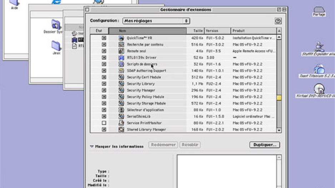Open the help question mark icon
The image size is (335, 188).
(x=278, y=21)
